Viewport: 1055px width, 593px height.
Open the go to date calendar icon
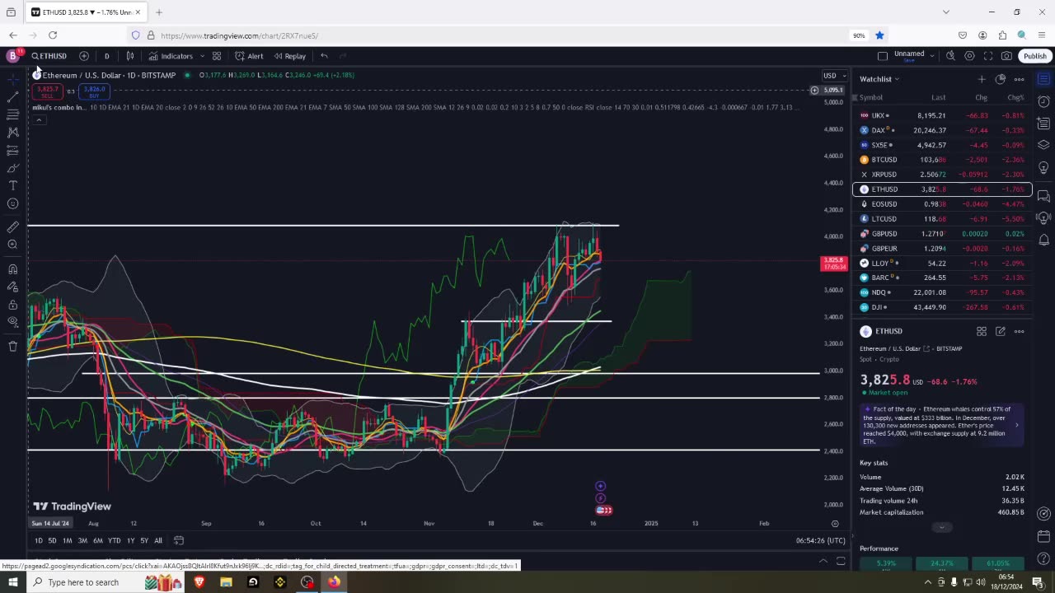179,540
